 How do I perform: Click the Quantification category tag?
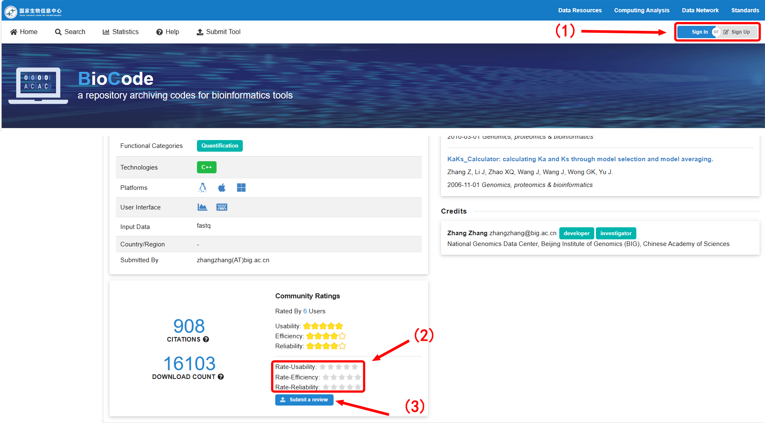pyautogui.click(x=219, y=146)
